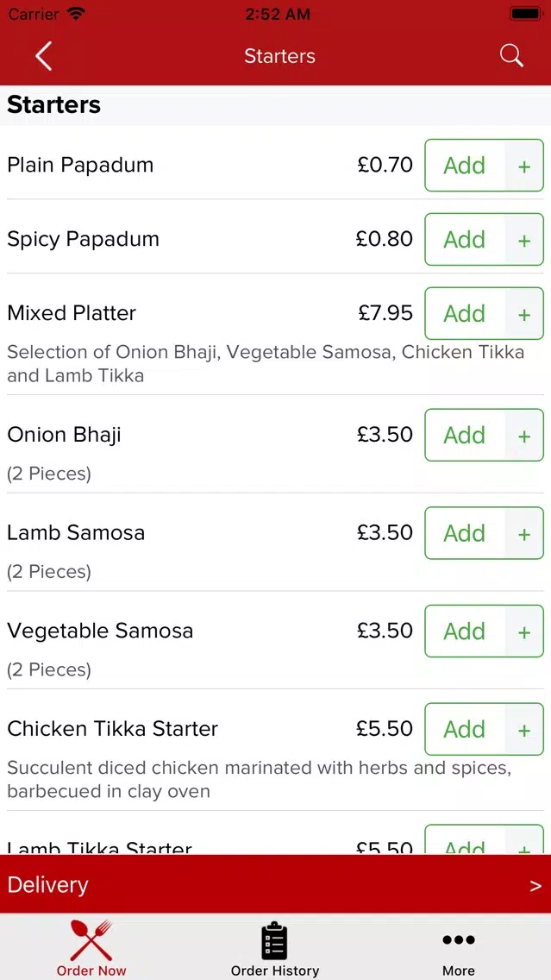Open search with the magnifier icon

(x=511, y=55)
